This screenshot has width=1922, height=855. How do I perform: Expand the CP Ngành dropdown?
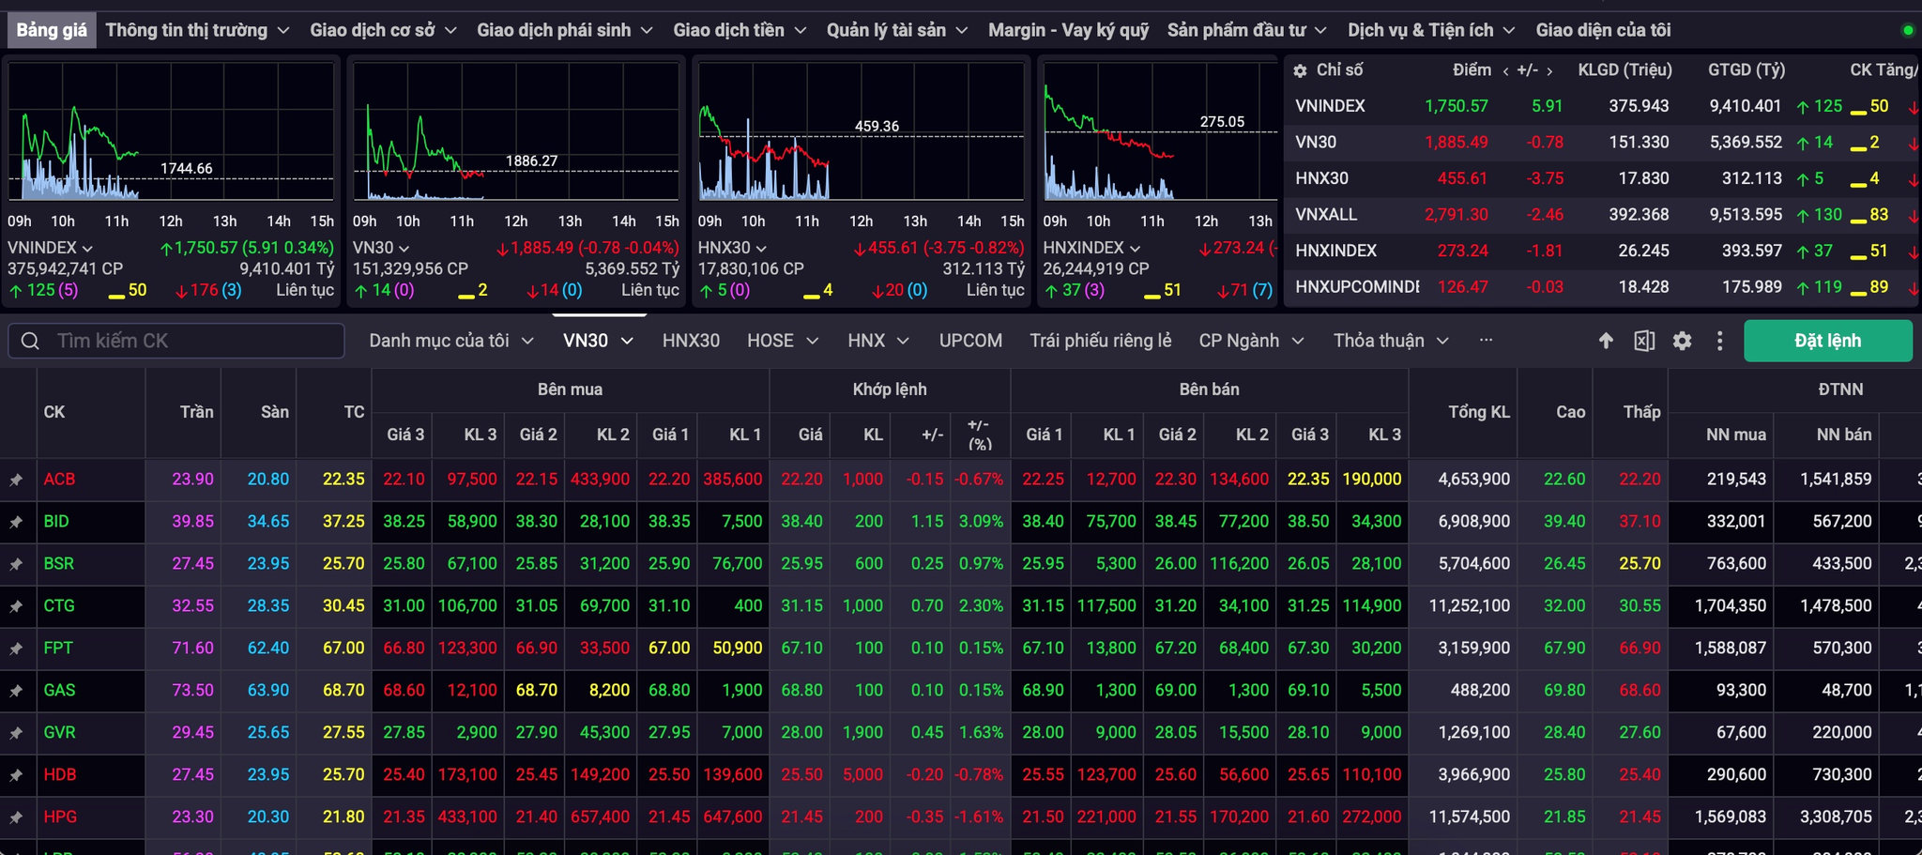tap(1251, 341)
